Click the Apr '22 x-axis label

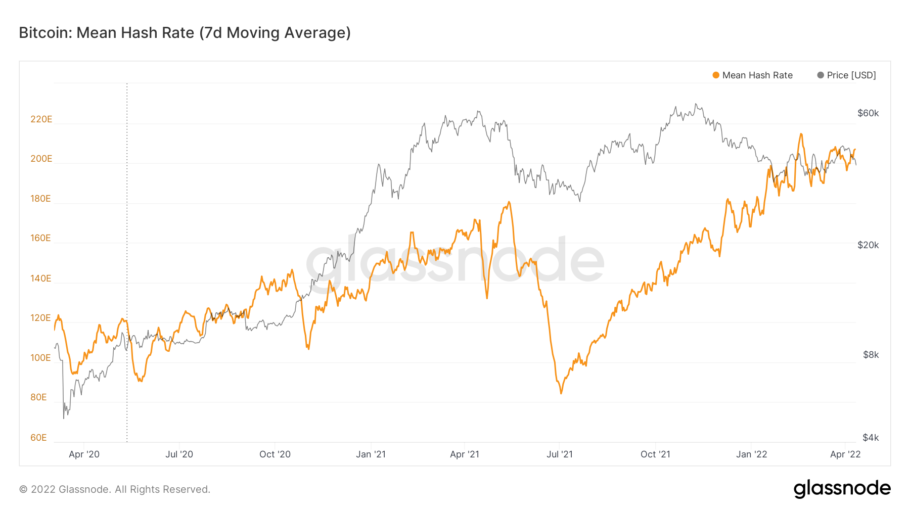coord(845,454)
